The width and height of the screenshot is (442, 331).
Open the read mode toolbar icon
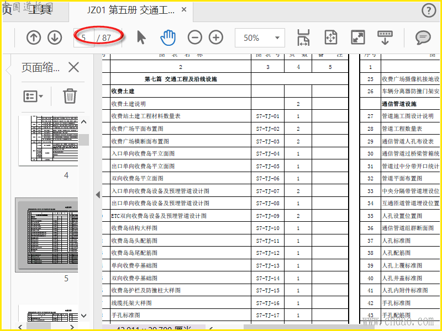(385, 38)
